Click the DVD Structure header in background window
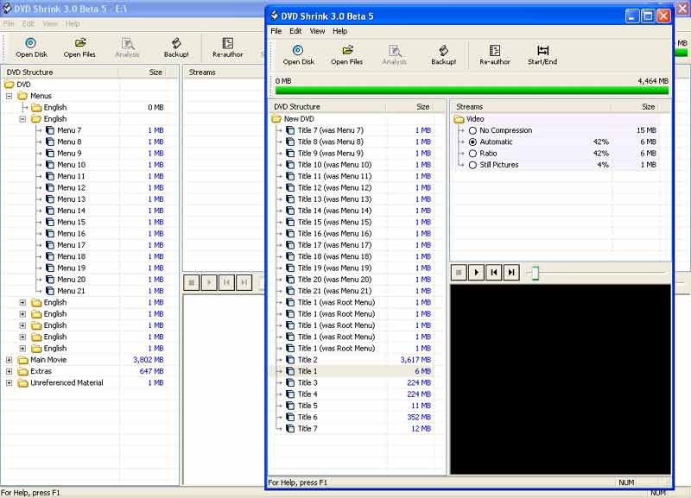 60,72
